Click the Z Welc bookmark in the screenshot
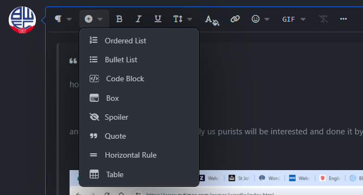This screenshot has width=363, height=195. (210, 178)
